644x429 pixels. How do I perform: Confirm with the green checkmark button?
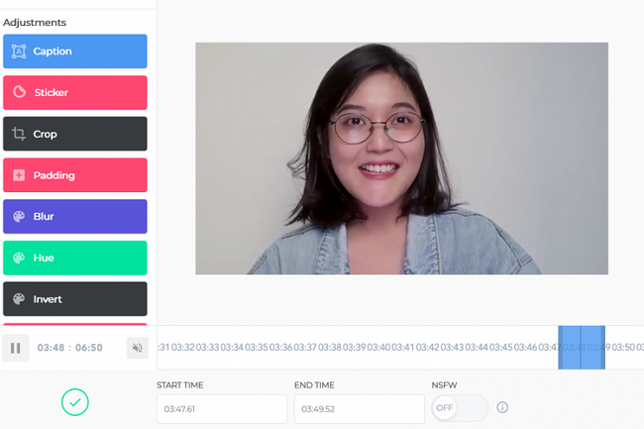click(75, 401)
